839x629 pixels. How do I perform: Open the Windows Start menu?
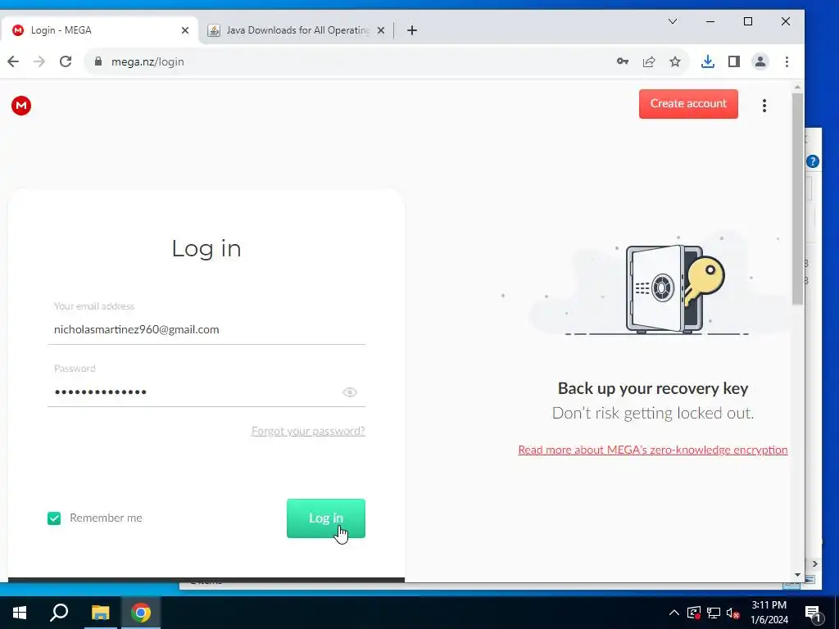[x=20, y=613]
